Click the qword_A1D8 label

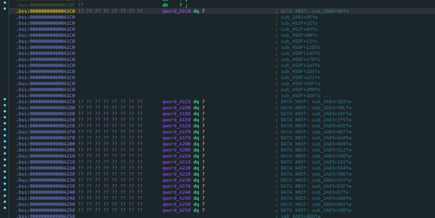coord(176,114)
